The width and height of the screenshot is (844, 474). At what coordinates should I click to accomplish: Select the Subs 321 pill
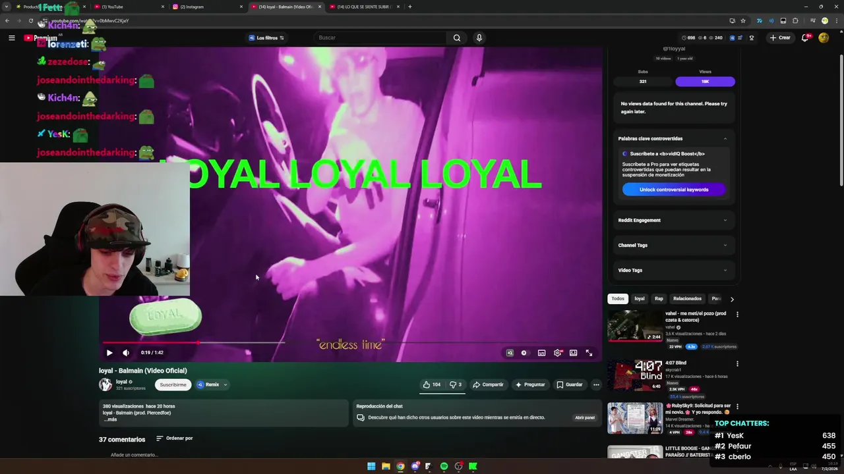643,81
